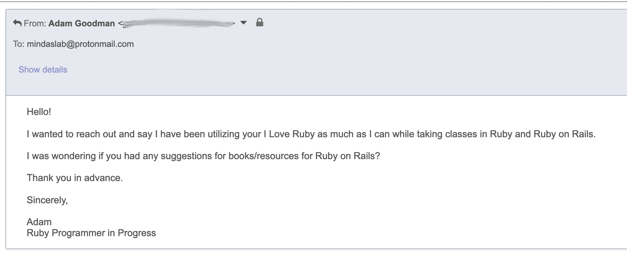Click the encryption lock icon

tap(260, 23)
